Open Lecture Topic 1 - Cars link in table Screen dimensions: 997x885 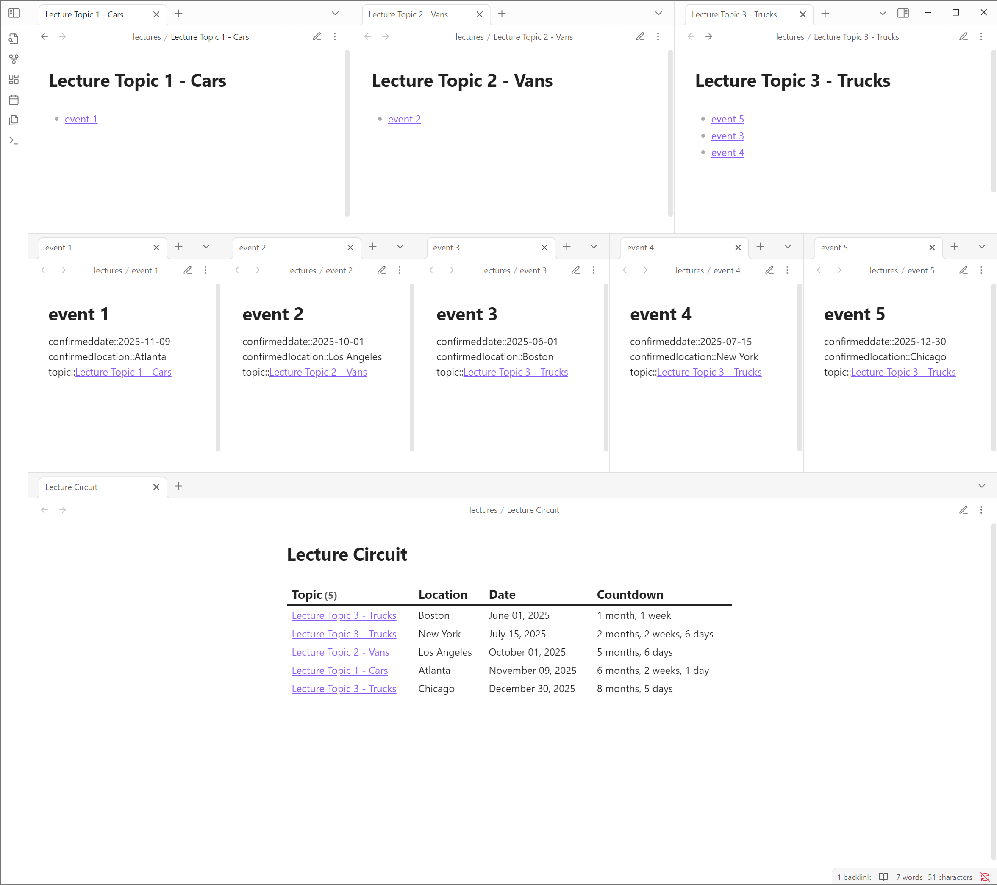point(340,671)
